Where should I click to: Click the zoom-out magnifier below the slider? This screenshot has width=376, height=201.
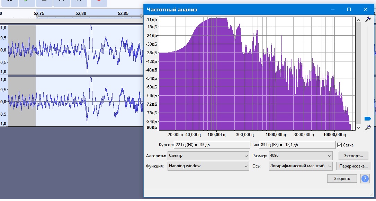coord(368,127)
